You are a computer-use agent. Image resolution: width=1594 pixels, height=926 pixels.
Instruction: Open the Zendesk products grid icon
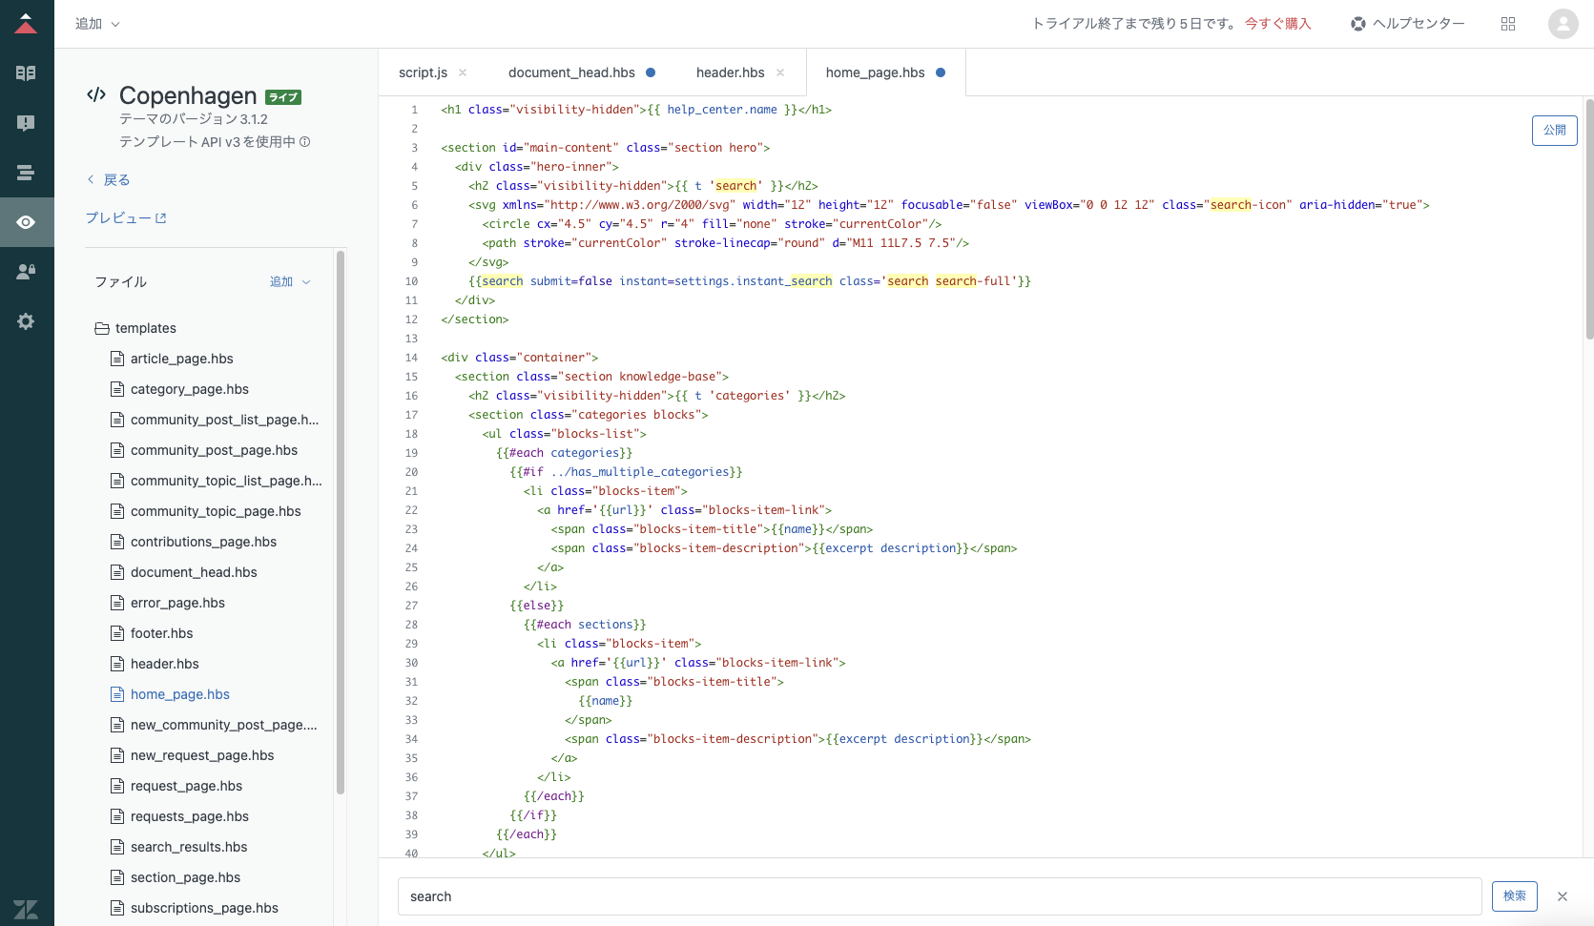click(x=1508, y=24)
